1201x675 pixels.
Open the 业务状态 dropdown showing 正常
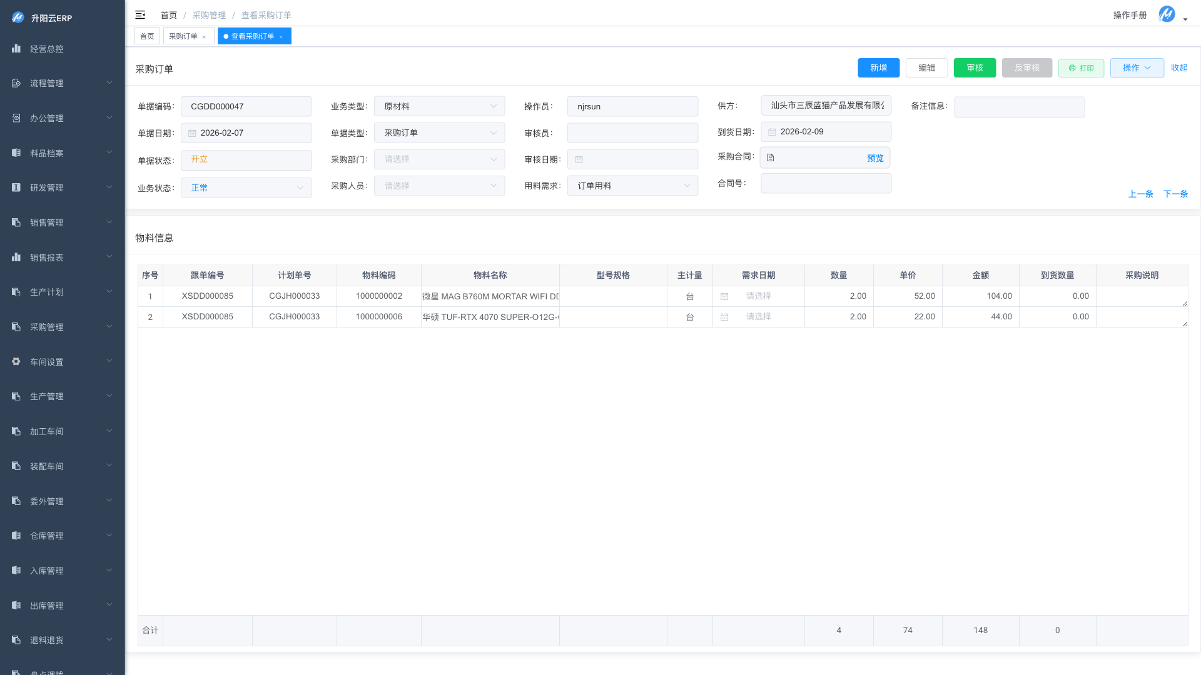[x=246, y=187]
